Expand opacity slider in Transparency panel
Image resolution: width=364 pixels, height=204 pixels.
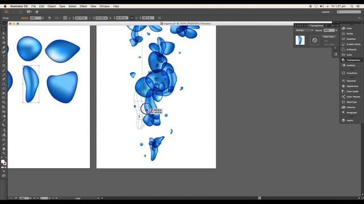(x=336, y=30)
